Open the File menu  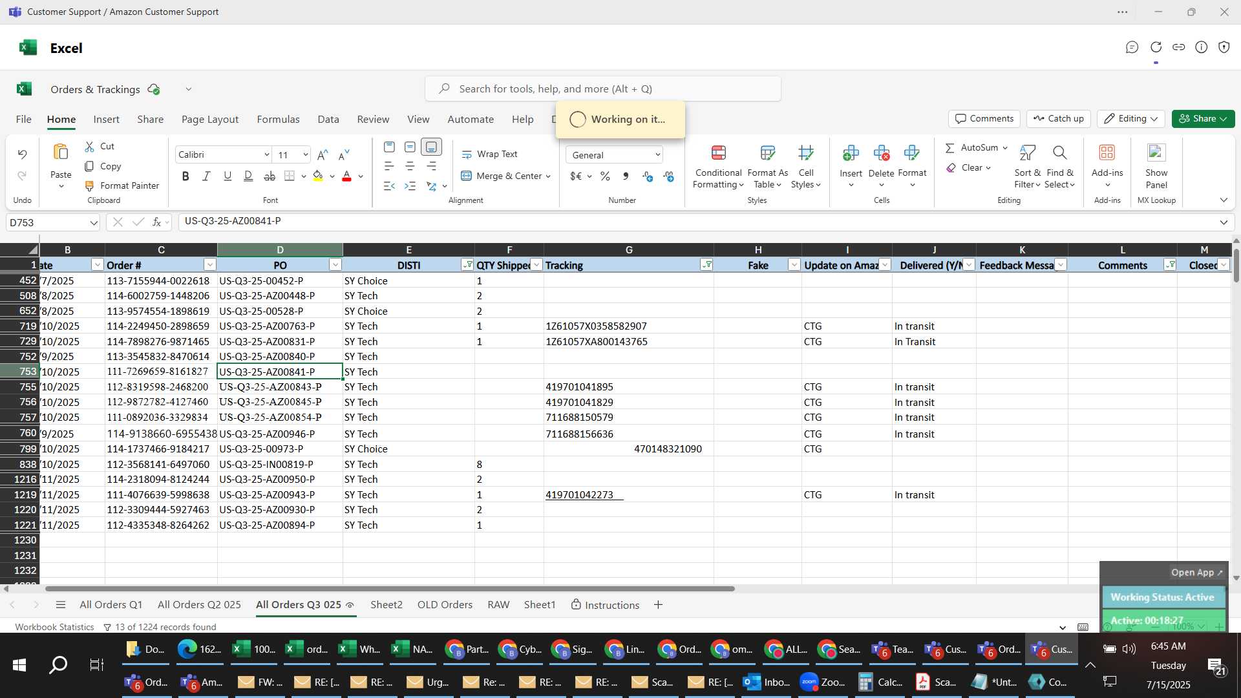24,120
